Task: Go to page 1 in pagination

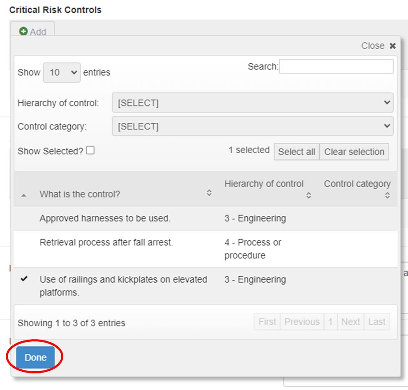Action: coord(330,322)
